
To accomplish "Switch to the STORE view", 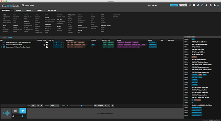I will [183, 5].
